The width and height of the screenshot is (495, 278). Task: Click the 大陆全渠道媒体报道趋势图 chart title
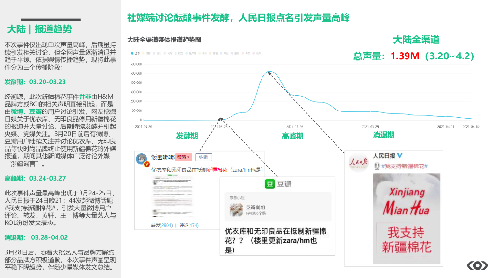pyautogui.click(x=164, y=40)
